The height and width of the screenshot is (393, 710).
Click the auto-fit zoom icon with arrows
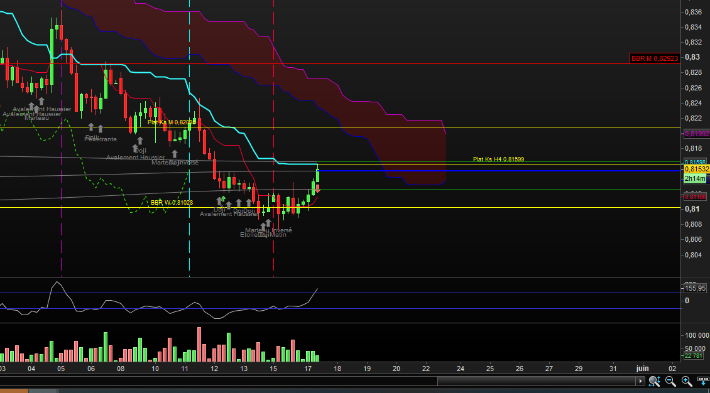[654, 380]
